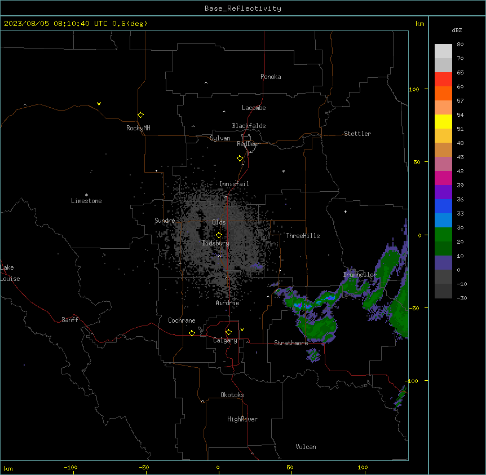The height and width of the screenshot is (475, 486).
Task: Click the yellow diamond marker above RockyMH
Action: coord(140,115)
